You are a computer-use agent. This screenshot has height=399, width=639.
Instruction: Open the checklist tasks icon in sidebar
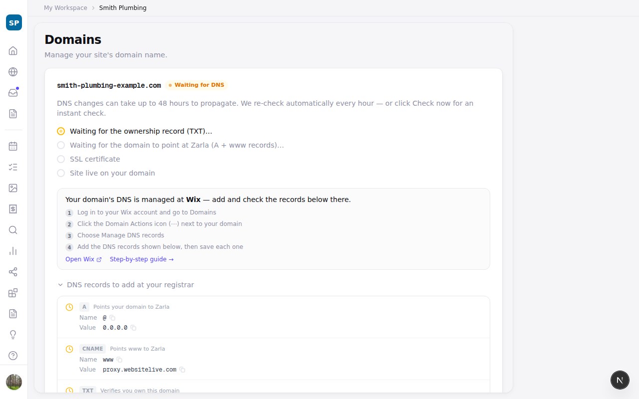[x=13, y=167]
